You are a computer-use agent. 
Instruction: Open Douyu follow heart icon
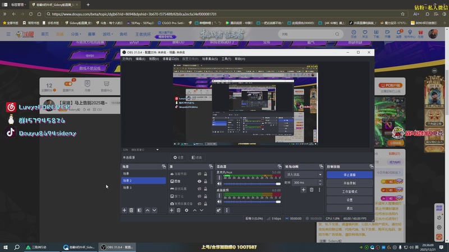365,34
